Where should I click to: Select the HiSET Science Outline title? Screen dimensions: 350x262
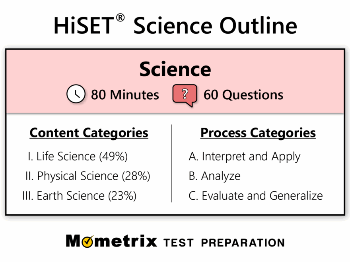(175, 25)
